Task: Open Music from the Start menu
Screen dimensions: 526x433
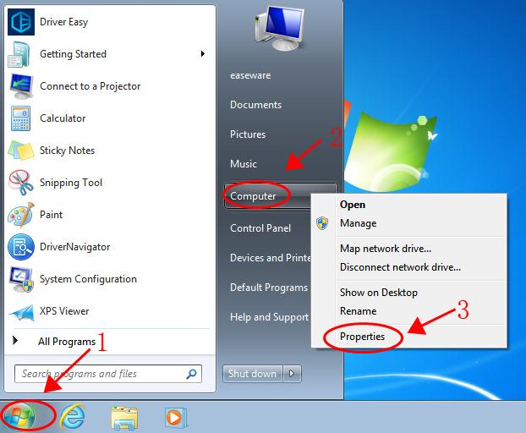Action: point(244,164)
